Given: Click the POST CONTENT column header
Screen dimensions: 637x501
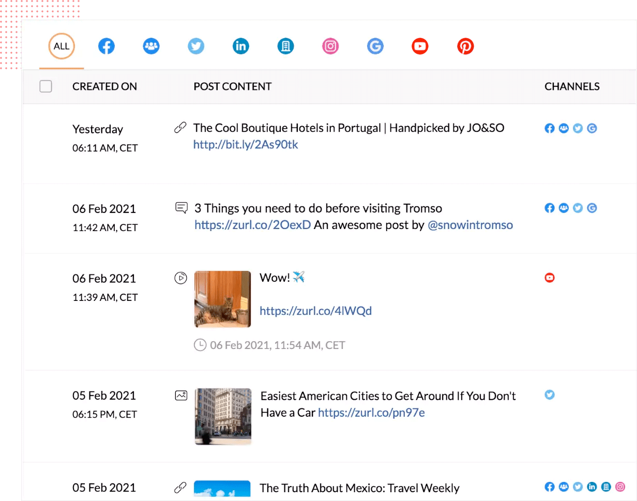Looking at the screenshot, I should click(x=233, y=86).
